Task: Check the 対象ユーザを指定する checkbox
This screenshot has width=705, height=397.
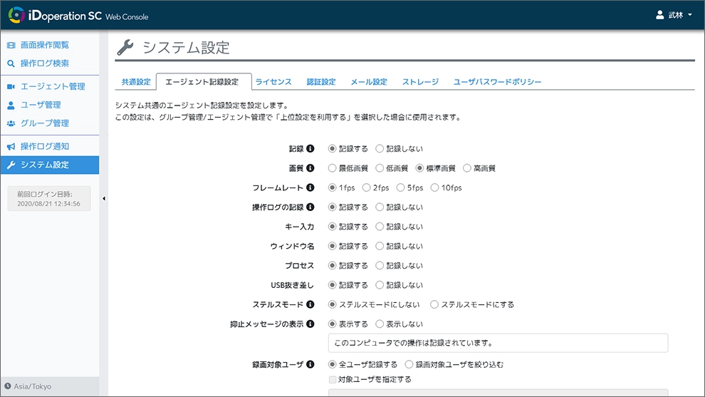Action: (x=333, y=379)
